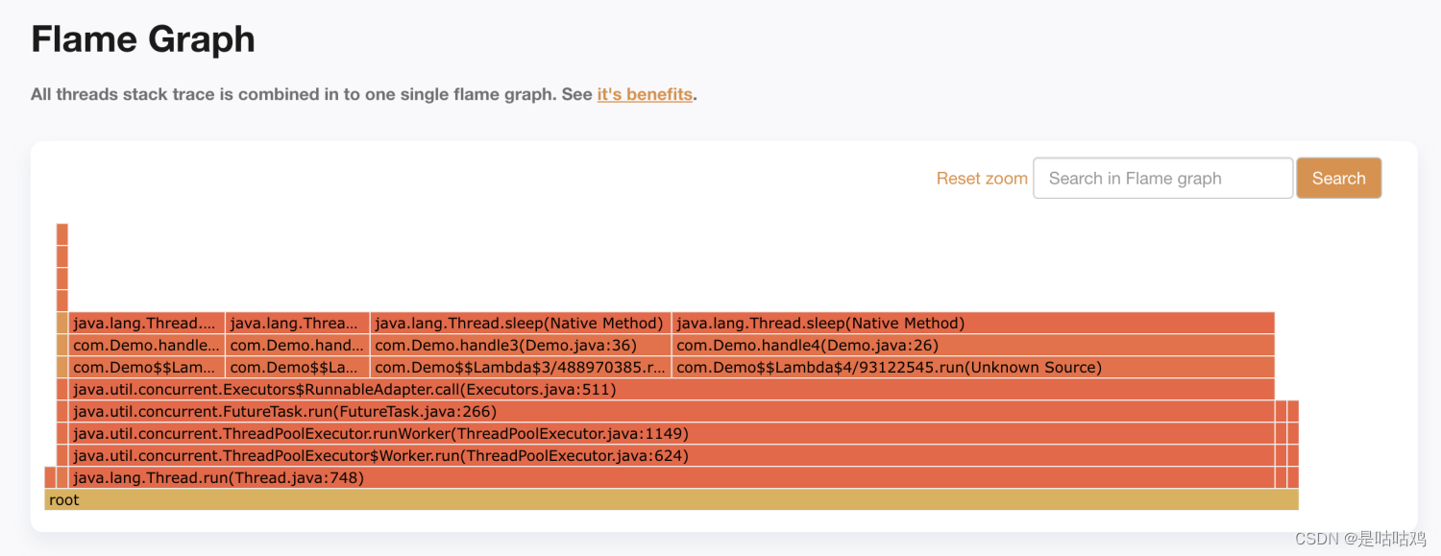This screenshot has width=1441, height=556.
Task: Select Thread.sleep frame above handle4
Action: point(973,323)
